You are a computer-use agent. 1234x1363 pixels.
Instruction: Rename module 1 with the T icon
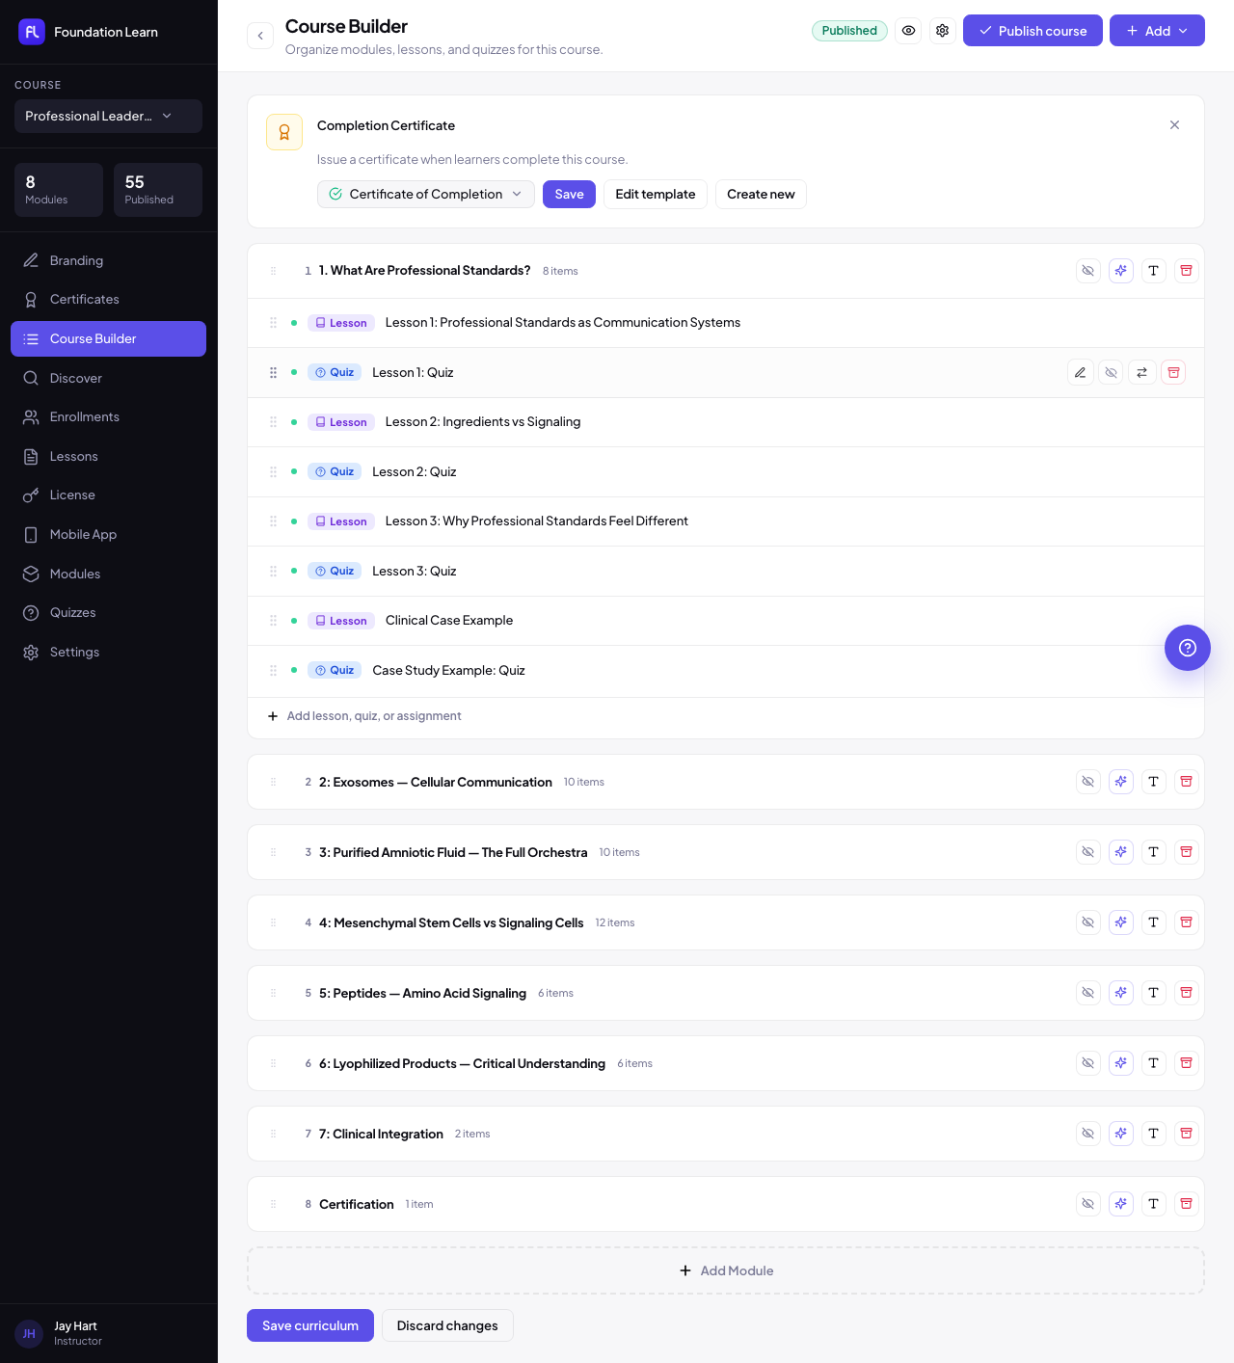coord(1154,271)
